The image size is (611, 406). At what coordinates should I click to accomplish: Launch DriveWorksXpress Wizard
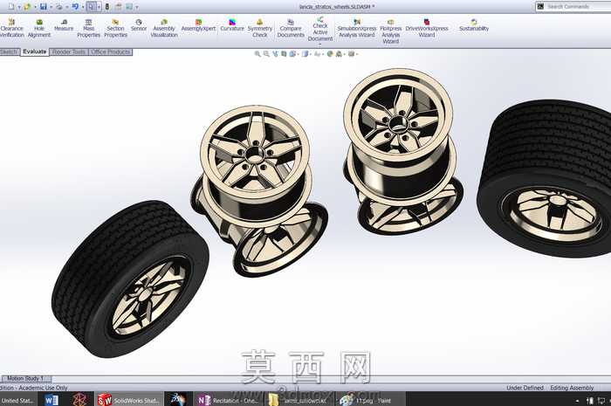point(427,28)
